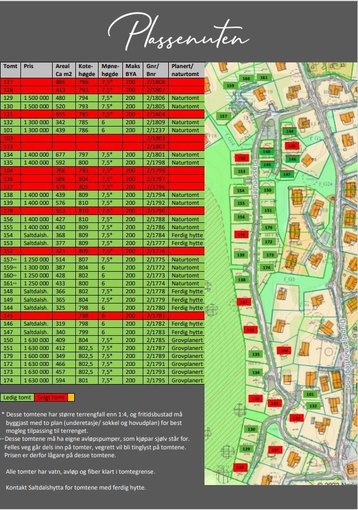Click table cell '2/1806'
The height and width of the screenshot is (510, 358).
click(x=156, y=98)
